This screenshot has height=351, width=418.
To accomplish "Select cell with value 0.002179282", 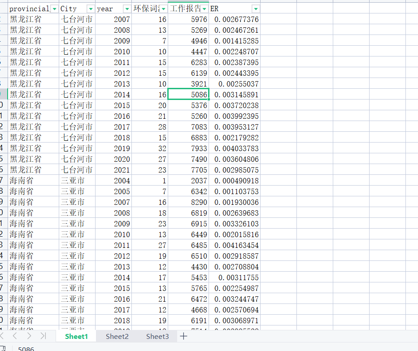I will tap(235, 138).
